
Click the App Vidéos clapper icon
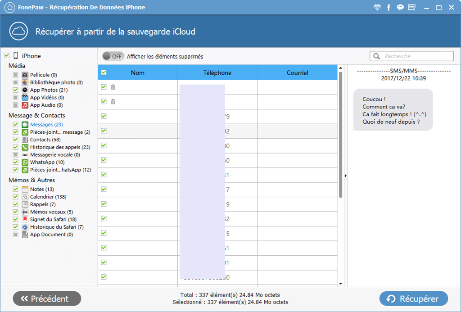point(25,97)
